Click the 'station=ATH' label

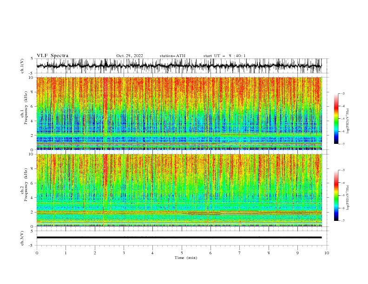(172, 56)
